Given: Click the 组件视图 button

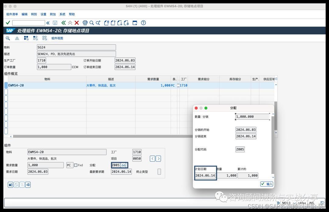Looking at the screenshot, I should point(57,38).
